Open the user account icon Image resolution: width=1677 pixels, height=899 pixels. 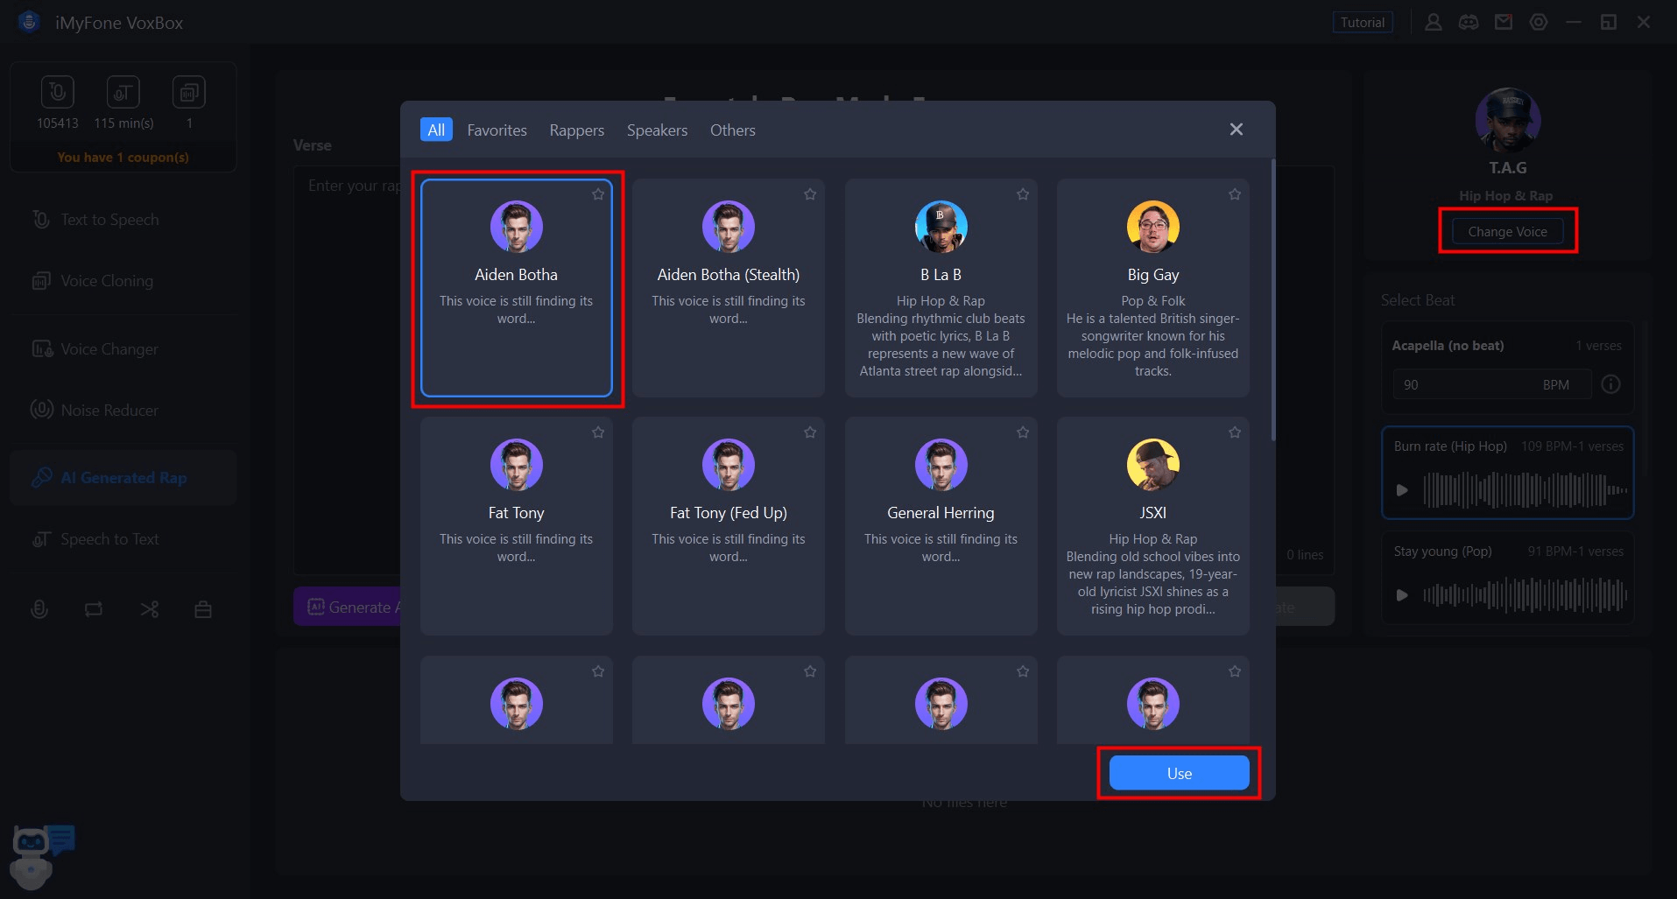coord(1434,23)
